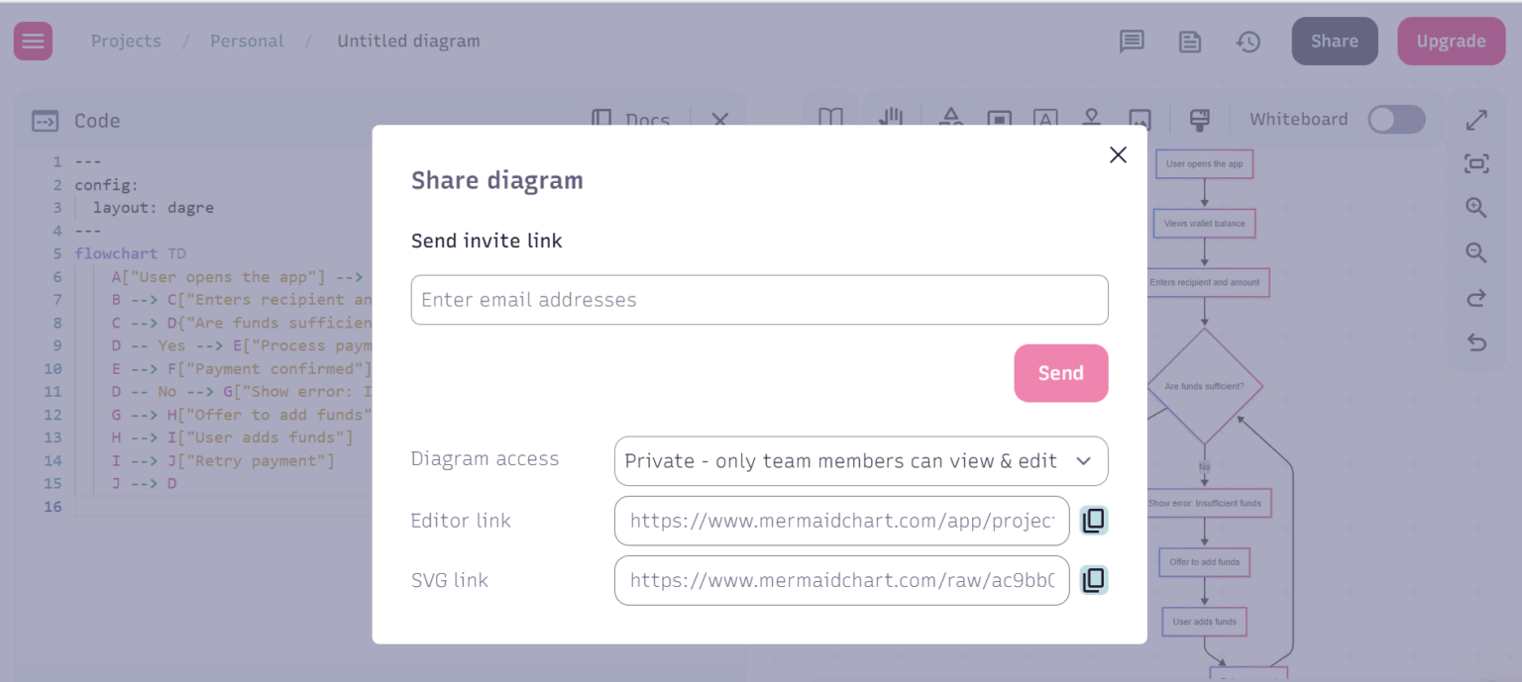This screenshot has width=1522, height=682.
Task: Select the Pan tool in the toolbar
Action: coord(891,119)
